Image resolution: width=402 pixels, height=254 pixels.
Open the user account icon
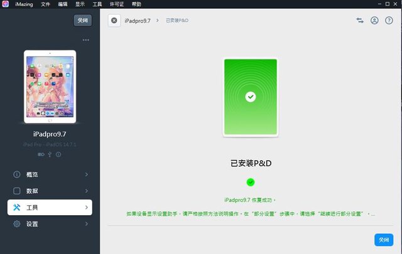(374, 21)
